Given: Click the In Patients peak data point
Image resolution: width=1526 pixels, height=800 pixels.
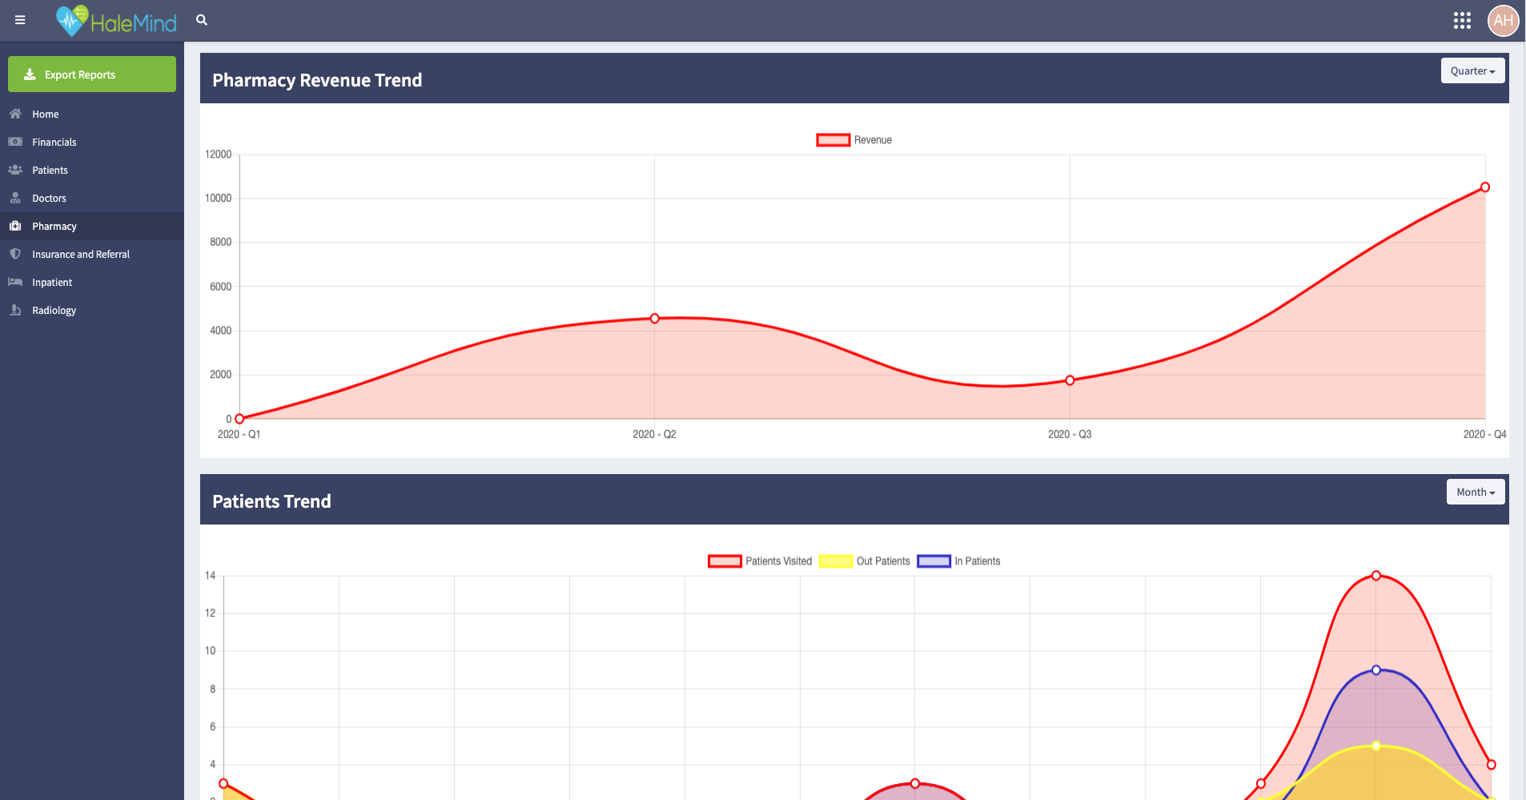Looking at the screenshot, I should 1376,670.
